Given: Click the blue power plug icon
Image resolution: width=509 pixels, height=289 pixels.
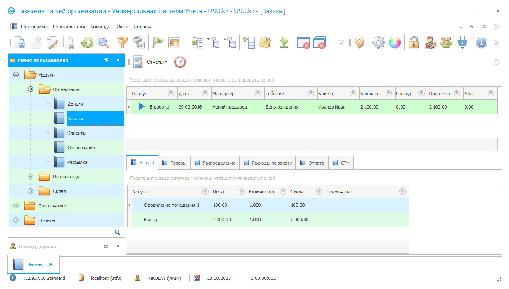Looking at the screenshot, I should 462,42.
